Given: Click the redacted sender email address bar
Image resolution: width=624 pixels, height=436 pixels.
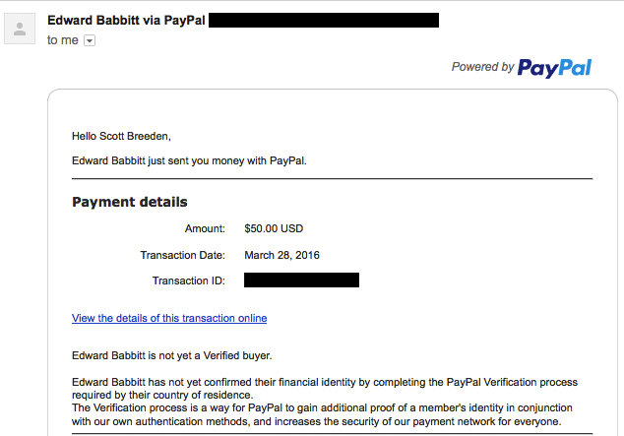Looking at the screenshot, I should [x=324, y=21].
